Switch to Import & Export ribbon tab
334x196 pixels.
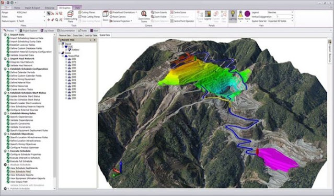tap(32, 8)
